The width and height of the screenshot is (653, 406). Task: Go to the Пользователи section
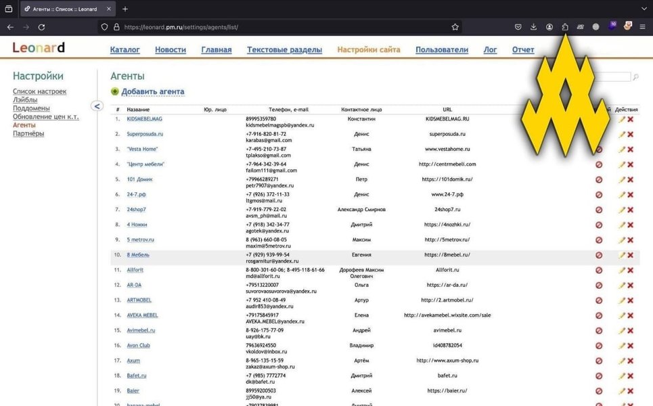point(441,49)
